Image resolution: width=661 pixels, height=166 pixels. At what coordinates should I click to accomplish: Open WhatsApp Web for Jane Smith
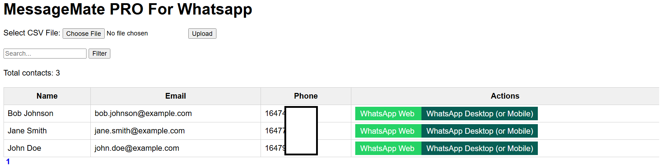coord(388,131)
